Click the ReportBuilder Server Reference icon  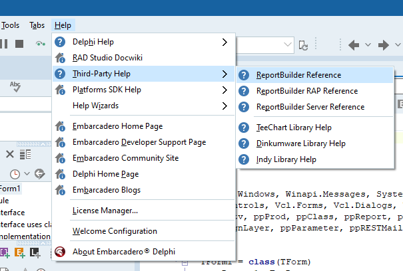pyautogui.click(x=244, y=107)
